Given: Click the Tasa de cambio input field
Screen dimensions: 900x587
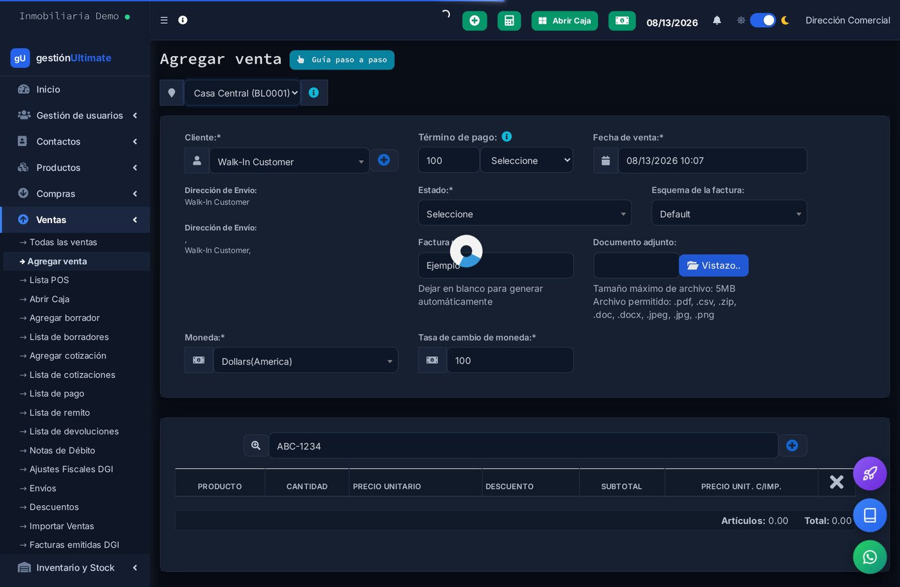Looking at the screenshot, I should [510, 360].
